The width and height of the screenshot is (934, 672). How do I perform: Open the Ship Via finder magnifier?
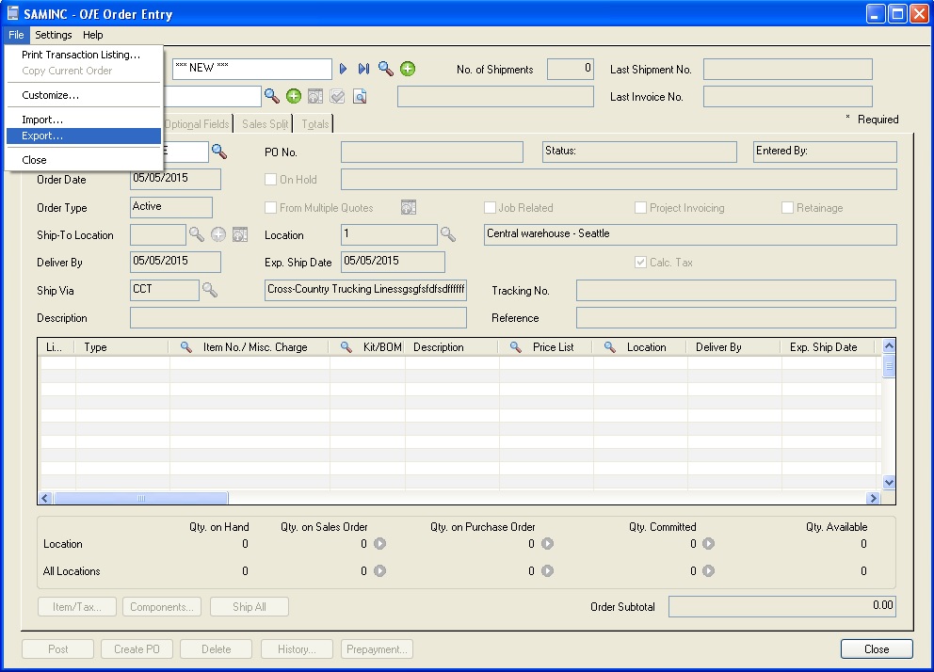click(209, 290)
